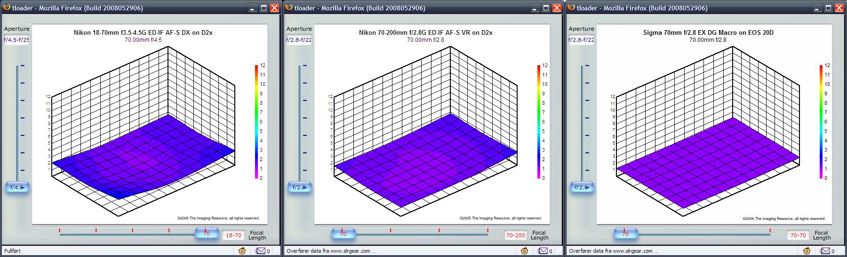Minimize the Nikon 18-70mm Firefox window

pyautogui.click(x=253, y=8)
